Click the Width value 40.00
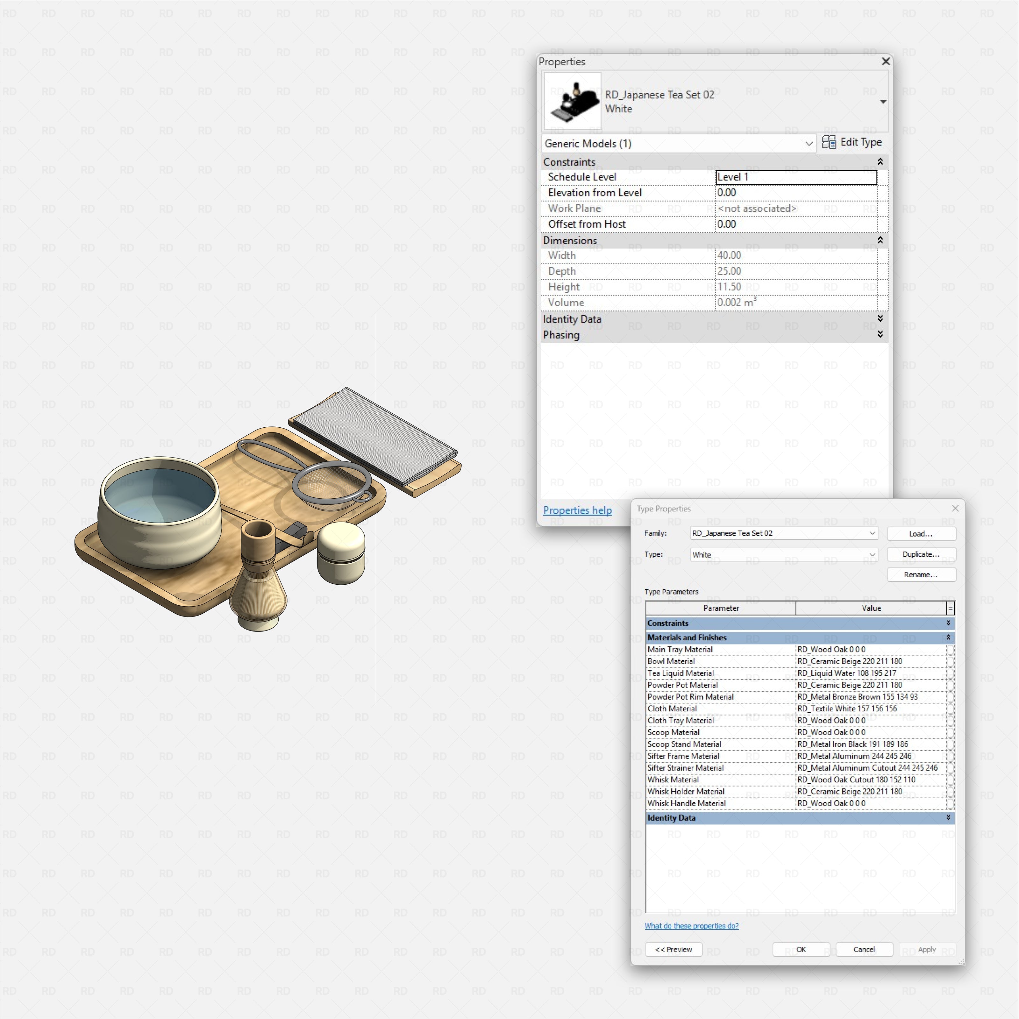This screenshot has width=1019, height=1019. [796, 256]
